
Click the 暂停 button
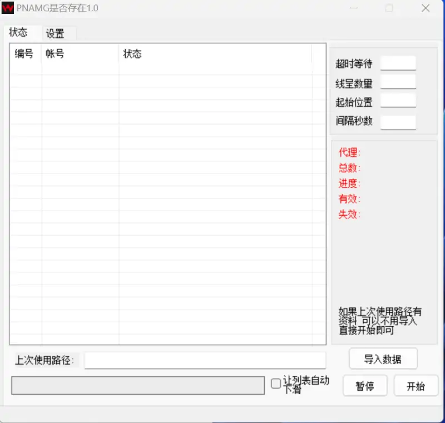[365, 386]
